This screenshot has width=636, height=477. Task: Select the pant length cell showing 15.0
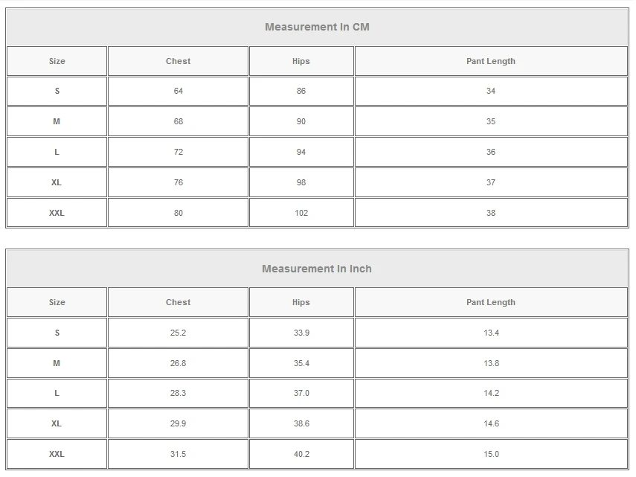[x=491, y=454]
